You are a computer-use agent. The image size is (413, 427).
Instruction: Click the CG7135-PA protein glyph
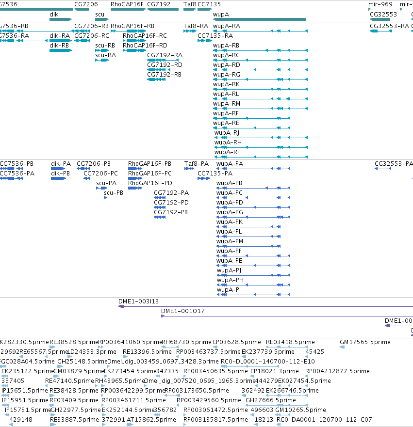(204, 178)
